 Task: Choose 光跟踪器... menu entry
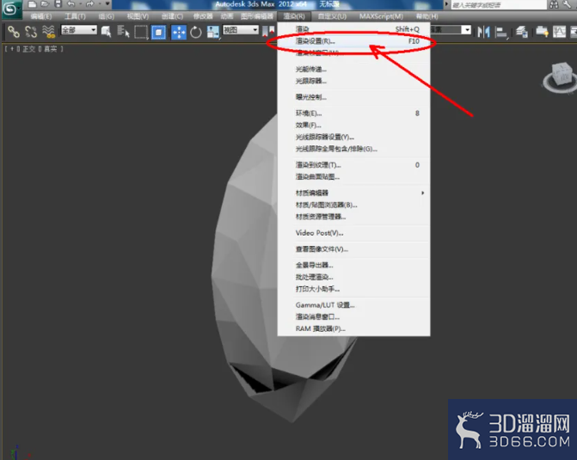pos(353,81)
